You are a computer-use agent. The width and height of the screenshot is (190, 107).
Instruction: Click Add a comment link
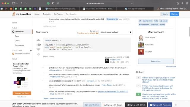pos(50,26)
